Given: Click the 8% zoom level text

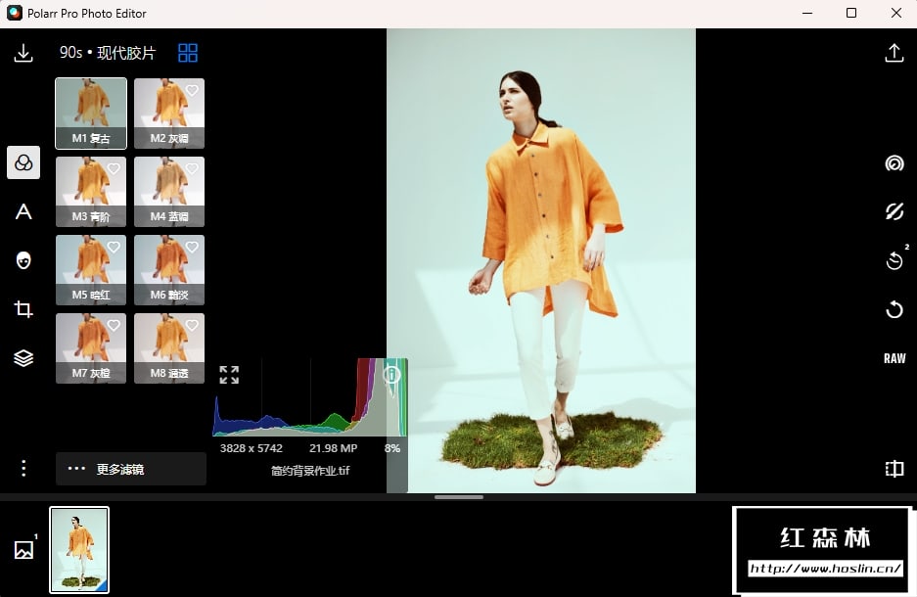Looking at the screenshot, I should (x=392, y=448).
